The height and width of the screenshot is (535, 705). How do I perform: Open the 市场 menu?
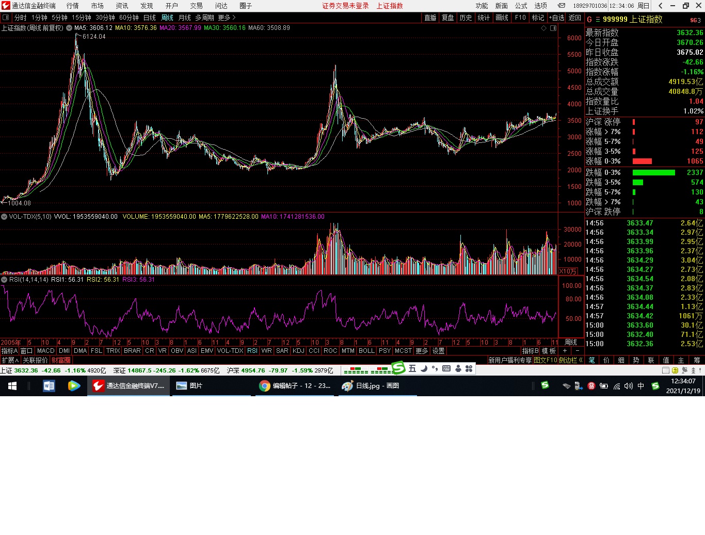point(98,6)
